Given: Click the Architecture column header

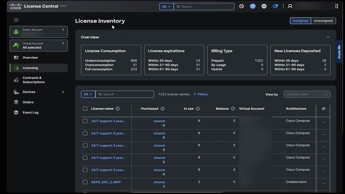Looking at the screenshot, I should 296,109.
